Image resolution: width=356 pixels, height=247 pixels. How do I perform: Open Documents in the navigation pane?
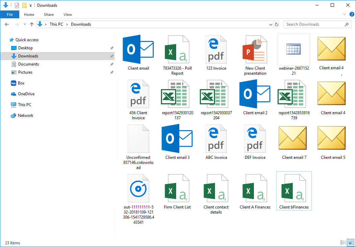click(25, 64)
